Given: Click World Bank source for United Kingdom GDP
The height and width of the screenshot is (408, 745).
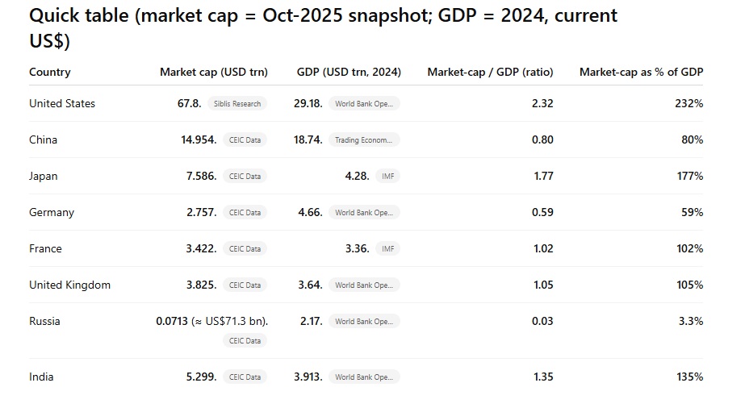Looking at the screenshot, I should coord(363,285).
